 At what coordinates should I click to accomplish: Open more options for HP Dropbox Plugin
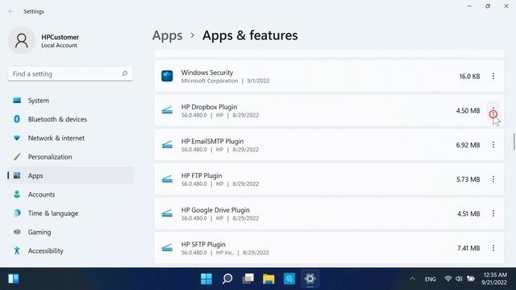493,111
